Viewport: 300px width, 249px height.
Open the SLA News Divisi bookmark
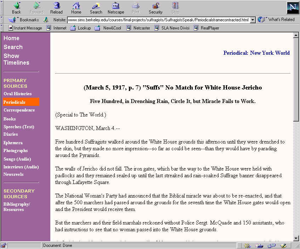tap(172, 28)
